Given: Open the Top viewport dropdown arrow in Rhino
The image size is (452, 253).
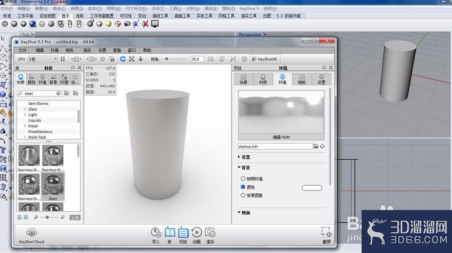Looking at the screenshot, I should (x=33, y=34).
